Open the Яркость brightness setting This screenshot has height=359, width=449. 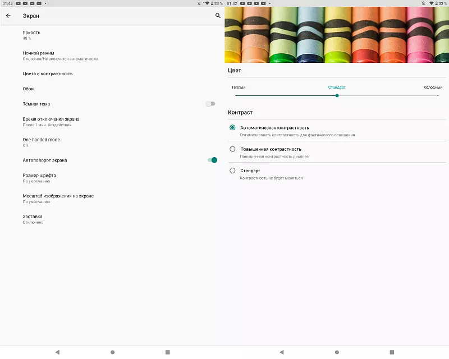[31, 35]
